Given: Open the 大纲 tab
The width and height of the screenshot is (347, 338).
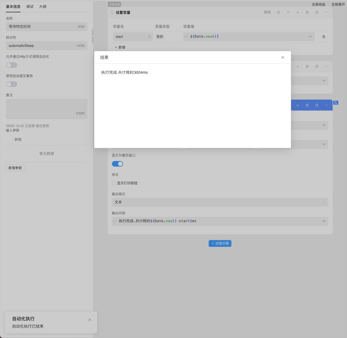Looking at the screenshot, I should coord(43,6).
